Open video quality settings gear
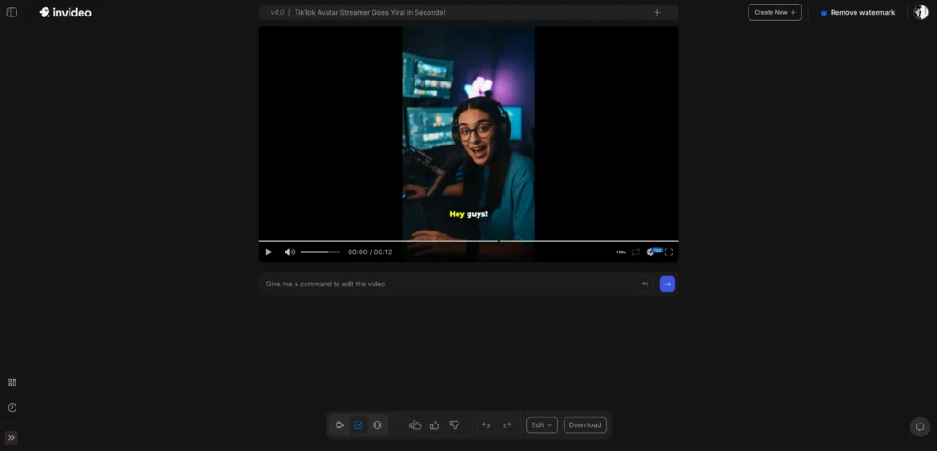The image size is (937, 451). tap(651, 252)
